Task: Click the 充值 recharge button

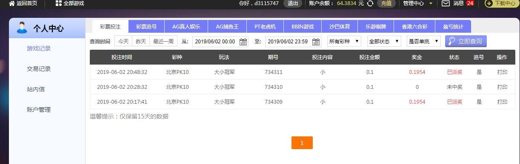Action: 386,3
